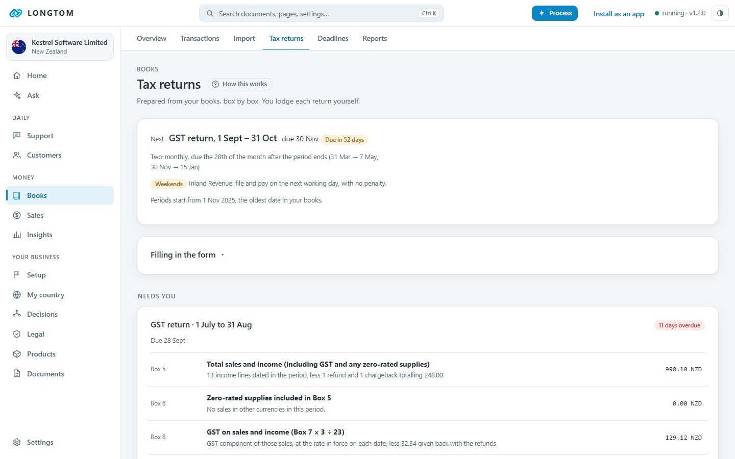The width and height of the screenshot is (735, 459).
Task: Select the Customers people icon
Action: tap(17, 155)
